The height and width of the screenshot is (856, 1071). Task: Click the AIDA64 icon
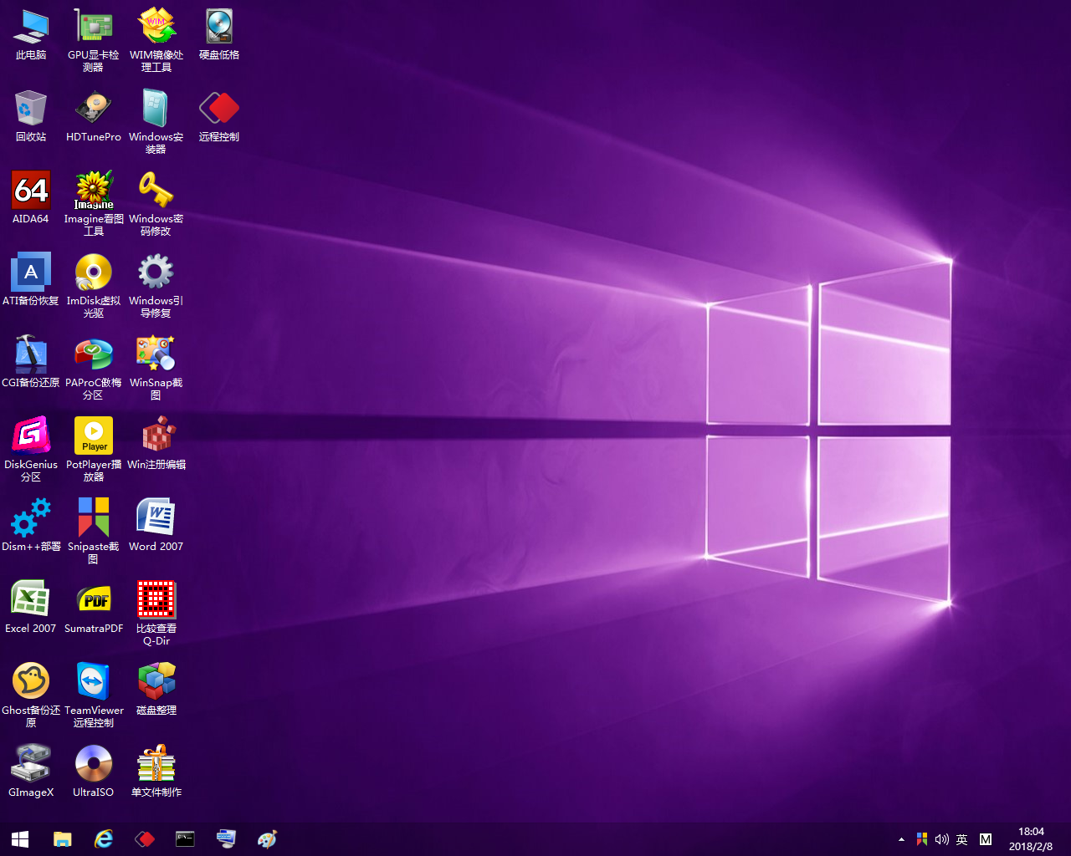[31, 198]
